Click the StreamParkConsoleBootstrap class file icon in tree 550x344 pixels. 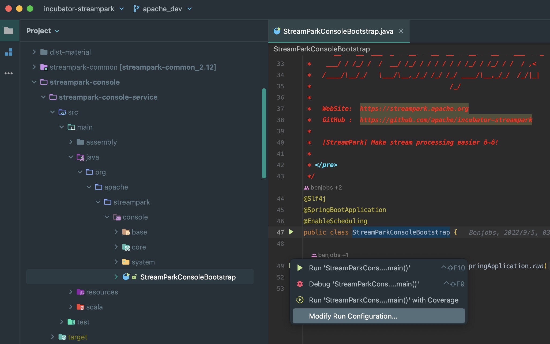tap(126, 277)
